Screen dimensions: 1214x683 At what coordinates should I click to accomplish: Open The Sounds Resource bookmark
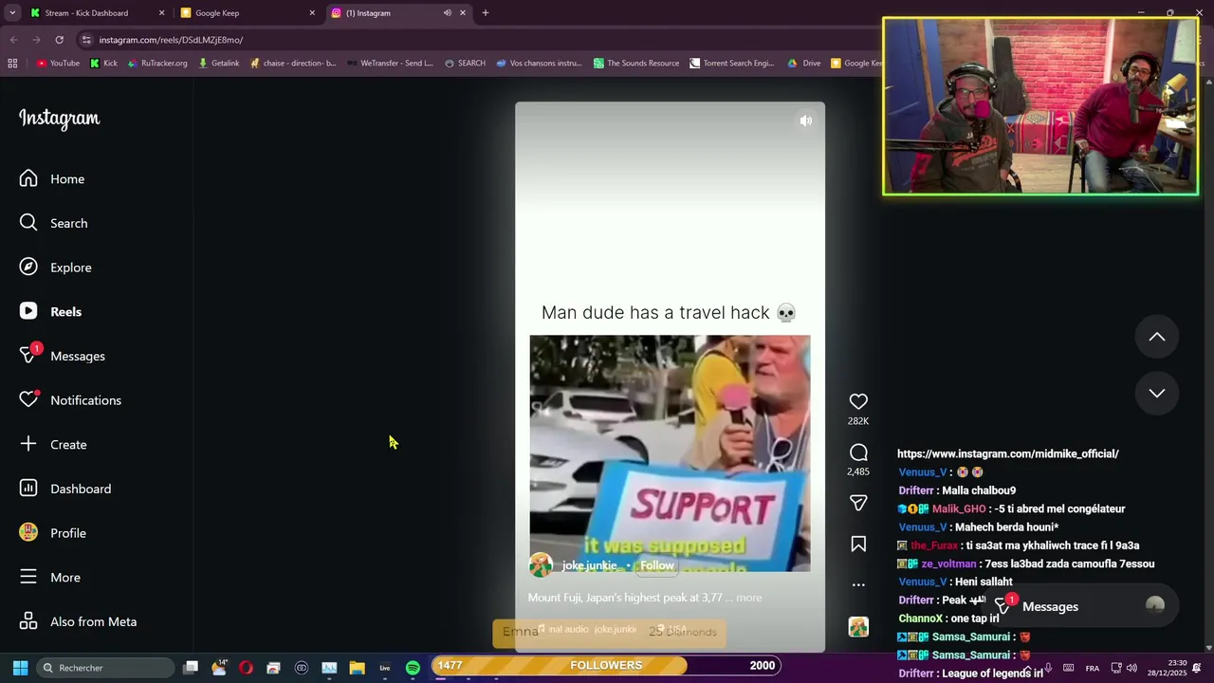[636, 63]
